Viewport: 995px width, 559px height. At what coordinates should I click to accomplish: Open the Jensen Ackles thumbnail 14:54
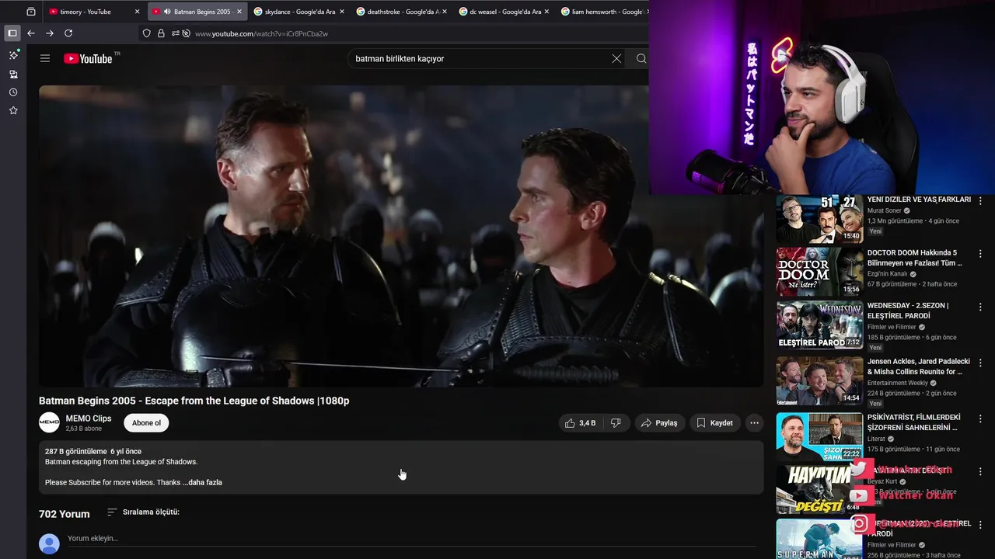(x=819, y=380)
